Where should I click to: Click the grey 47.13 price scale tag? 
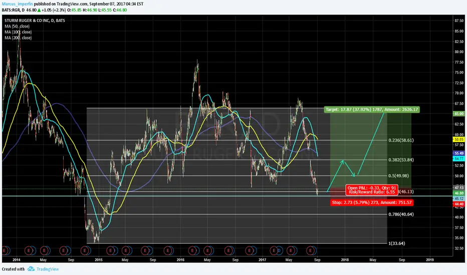click(459, 188)
